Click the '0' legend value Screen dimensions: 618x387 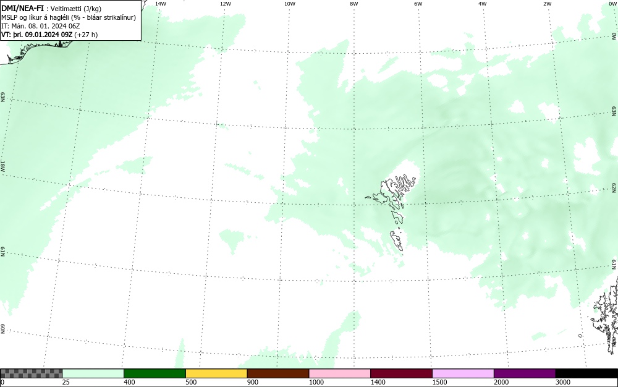(x=2, y=382)
